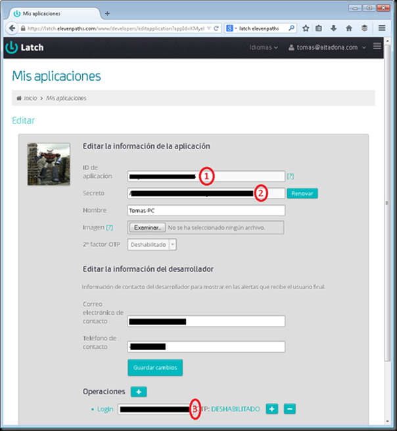This screenshot has width=397, height=431.
Task: Remove Login operation with minus button
Action: tap(289, 409)
